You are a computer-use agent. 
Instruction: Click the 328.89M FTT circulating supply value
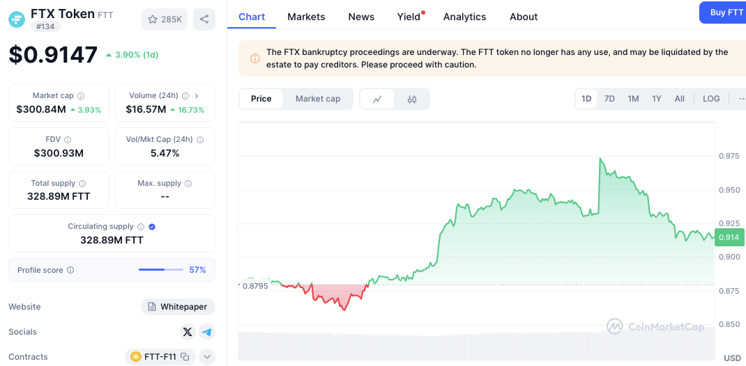click(x=112, y=240)
